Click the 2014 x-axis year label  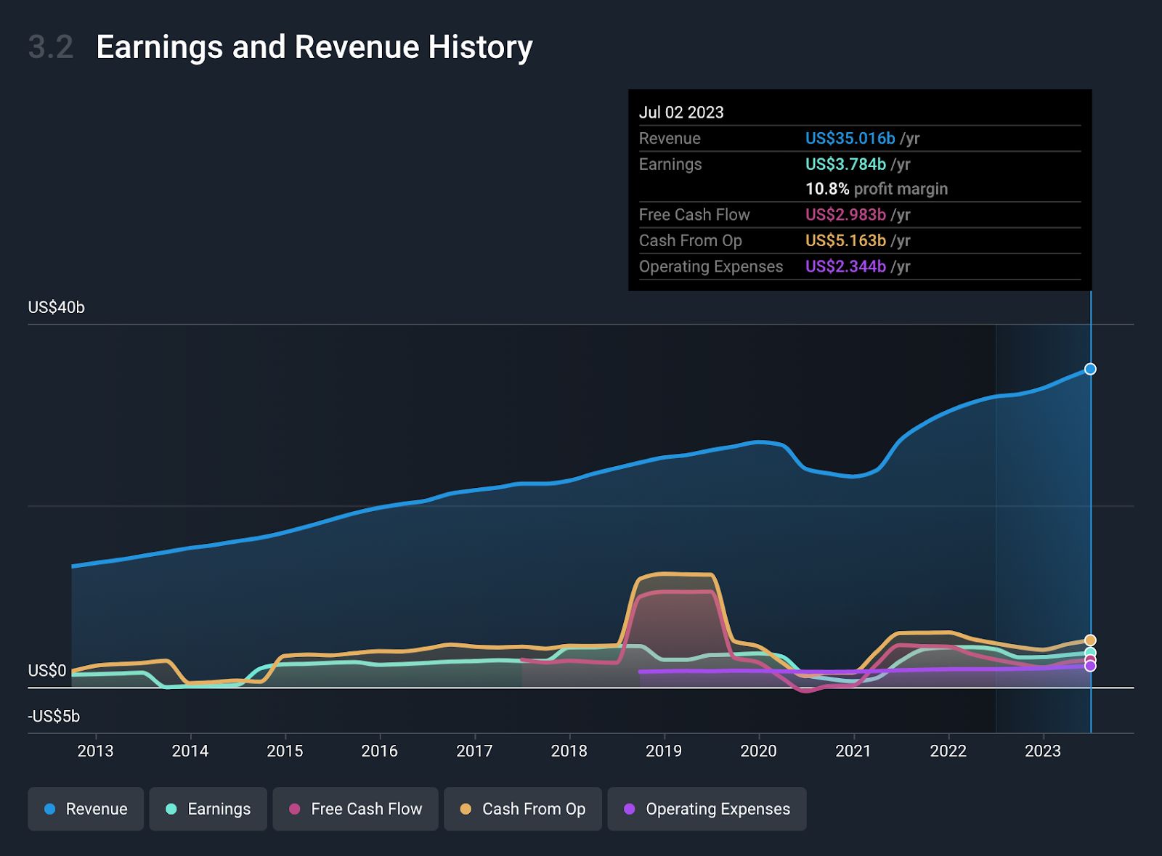tap(190, 751)
